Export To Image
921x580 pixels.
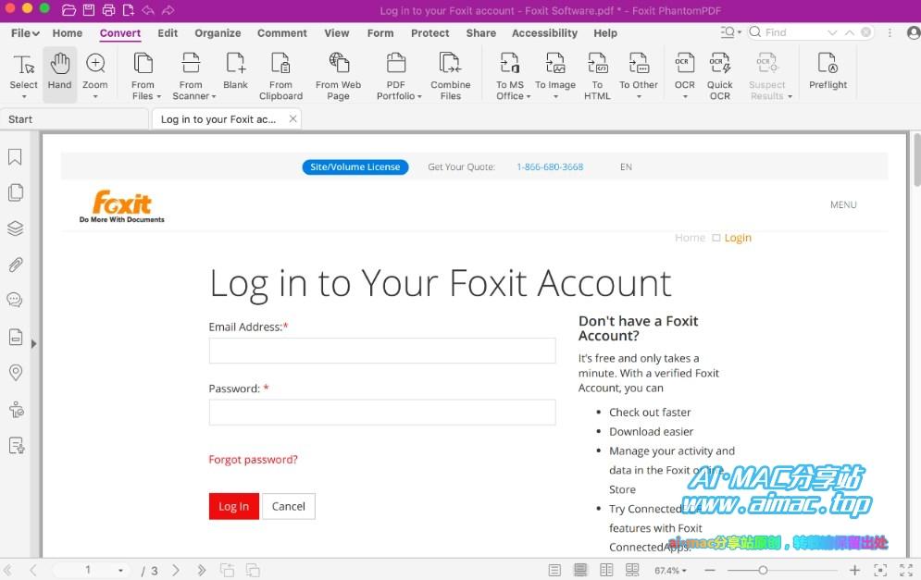tap(555, 75)
